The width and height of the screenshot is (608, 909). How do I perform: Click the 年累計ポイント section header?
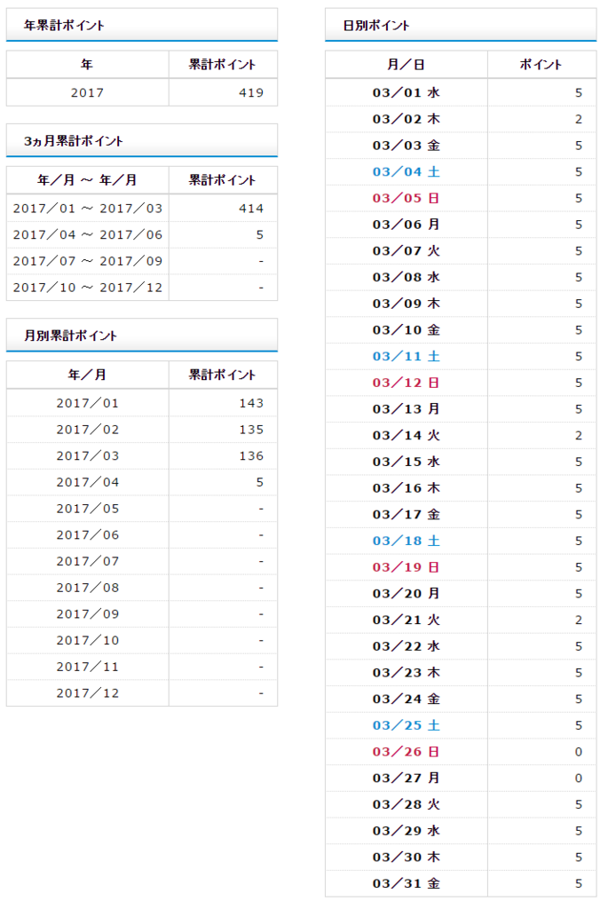pos(142,25)
